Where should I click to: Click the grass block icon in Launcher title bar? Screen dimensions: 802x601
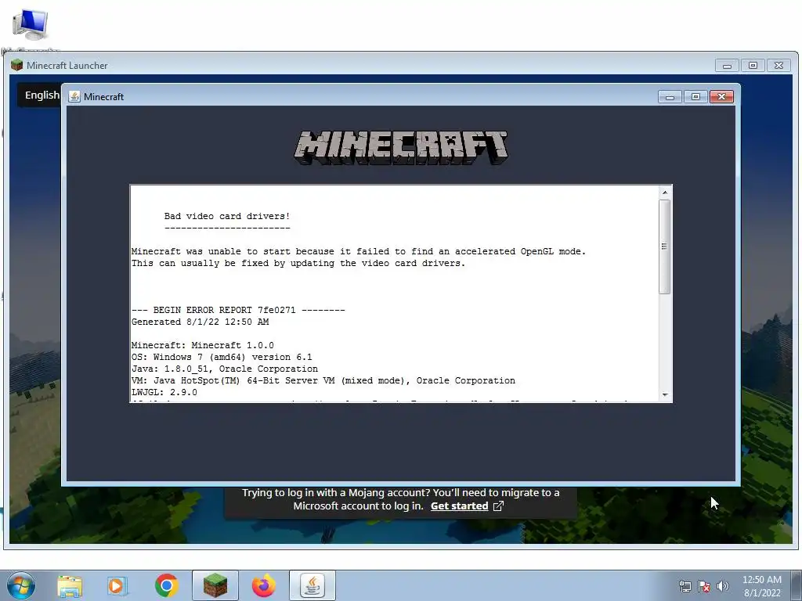[17, 65]
